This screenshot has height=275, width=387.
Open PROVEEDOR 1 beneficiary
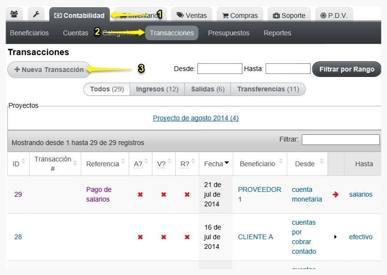click(x=259, y=194)
